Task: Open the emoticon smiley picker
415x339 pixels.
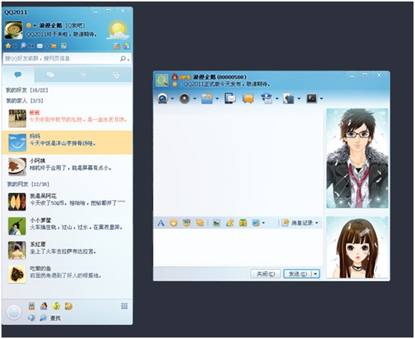Action: [173, 223]
